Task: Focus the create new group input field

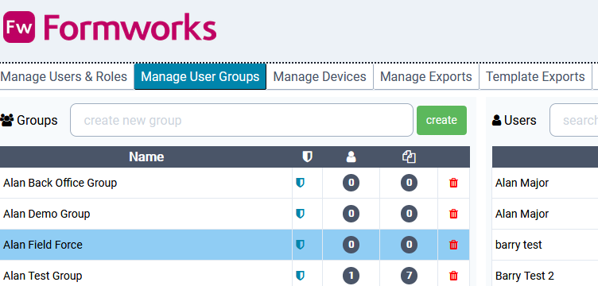Action: pos(242,120)
